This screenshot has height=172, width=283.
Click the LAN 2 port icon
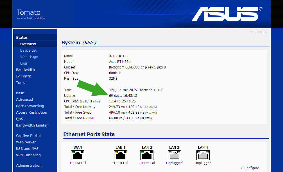point(147,155)
